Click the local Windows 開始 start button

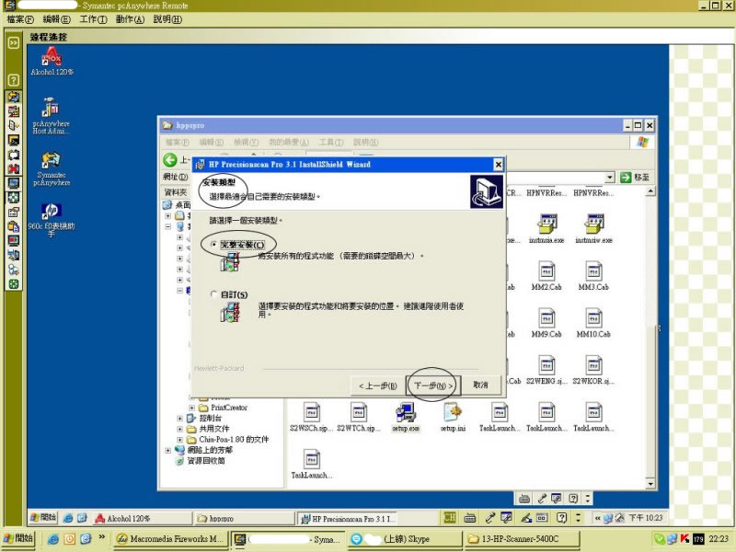[x=18, y=539]
